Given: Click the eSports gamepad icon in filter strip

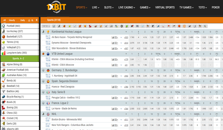Looking at the screenshot, I should [x=137, y=26].
